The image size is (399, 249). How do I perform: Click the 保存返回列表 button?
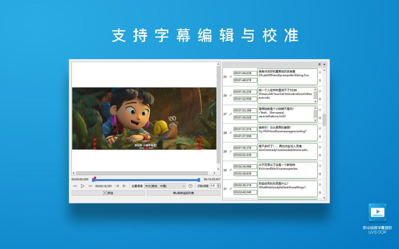[183, 193]
